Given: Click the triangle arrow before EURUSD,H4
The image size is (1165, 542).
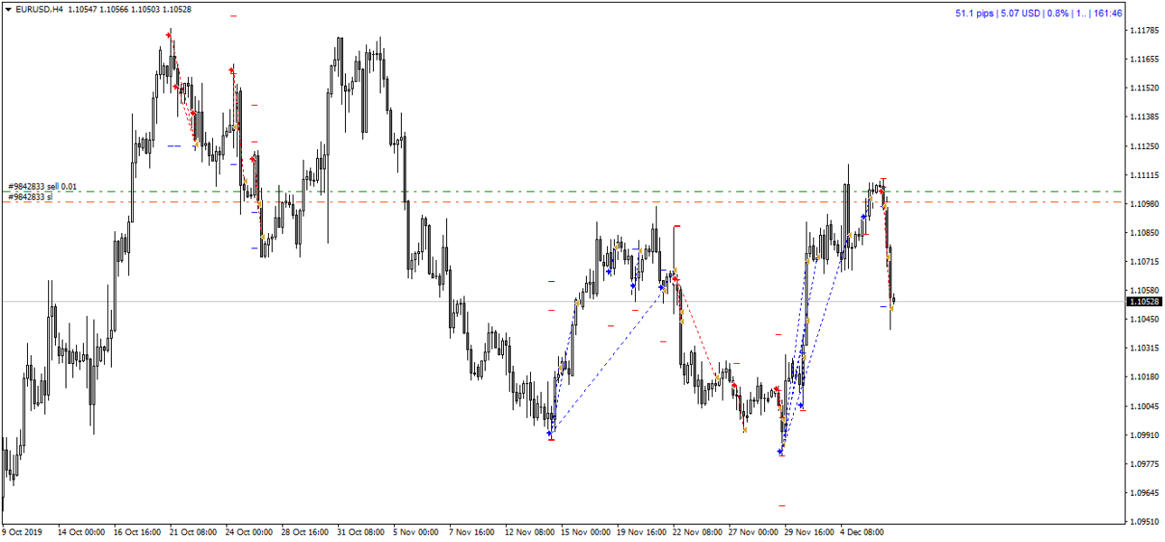Looking at the screenshot, I should tap(8, 9).
